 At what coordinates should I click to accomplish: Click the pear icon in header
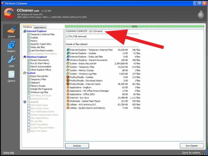201,14
